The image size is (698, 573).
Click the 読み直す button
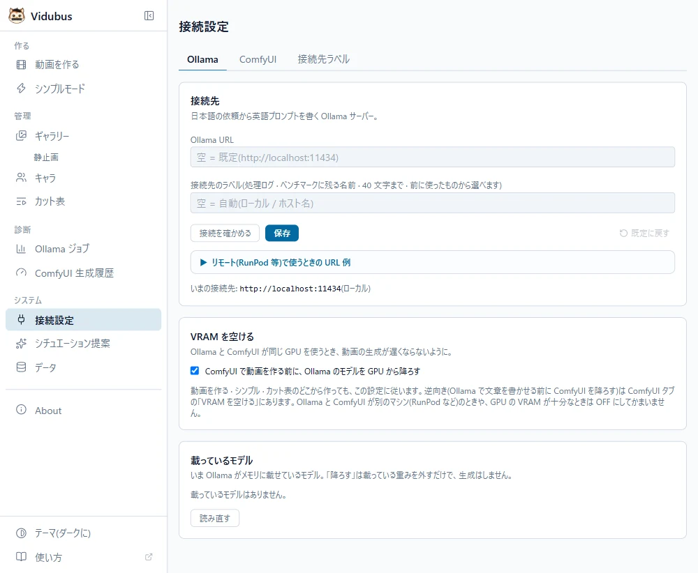[214, 518]
